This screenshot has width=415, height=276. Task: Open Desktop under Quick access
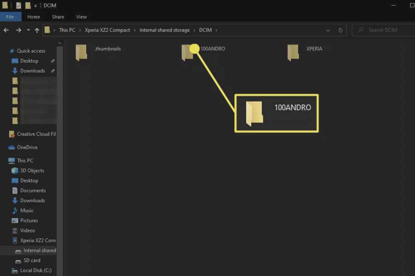coord(29,61)
